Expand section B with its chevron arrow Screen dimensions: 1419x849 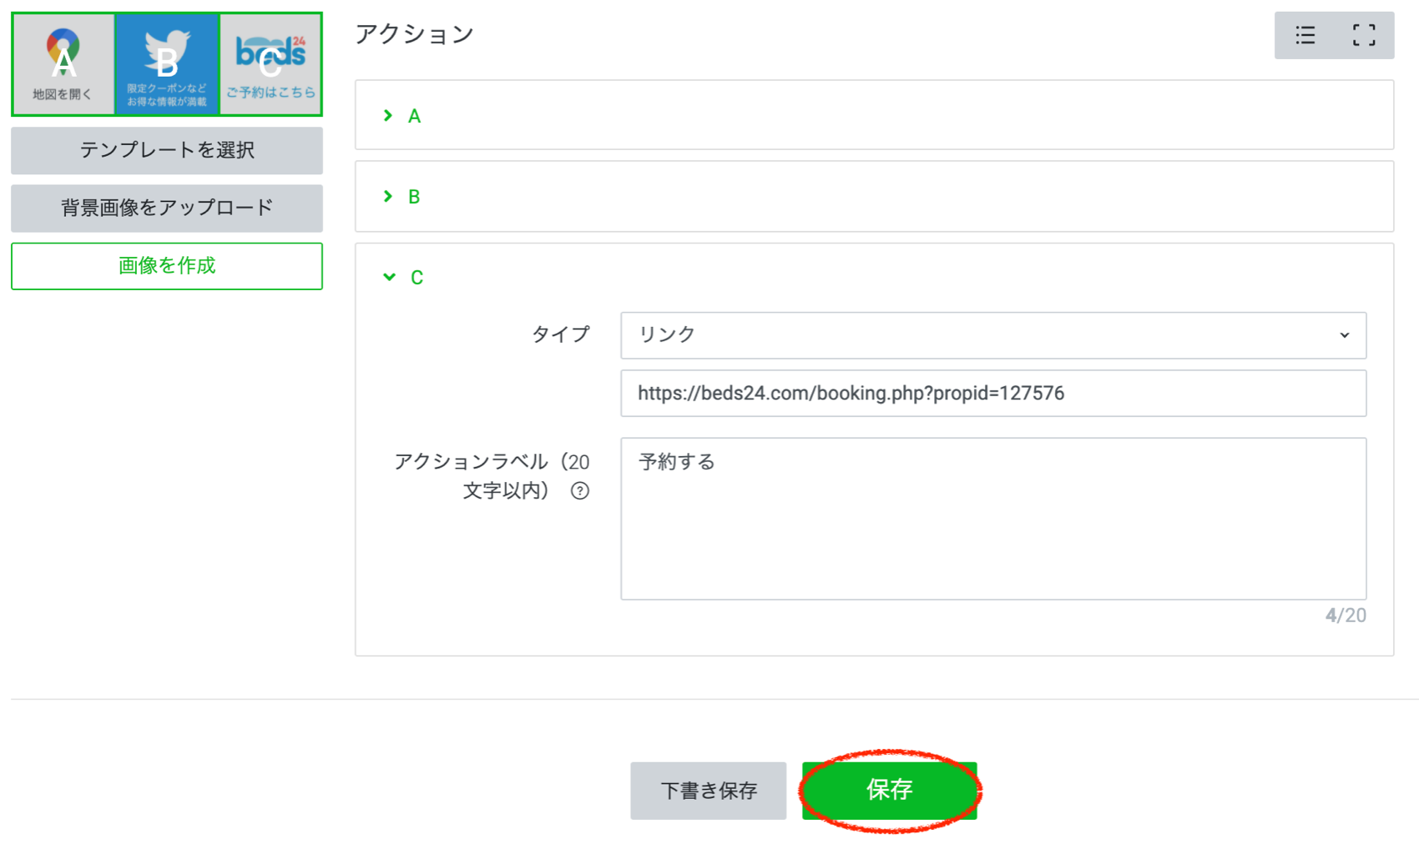click(388, 197)
